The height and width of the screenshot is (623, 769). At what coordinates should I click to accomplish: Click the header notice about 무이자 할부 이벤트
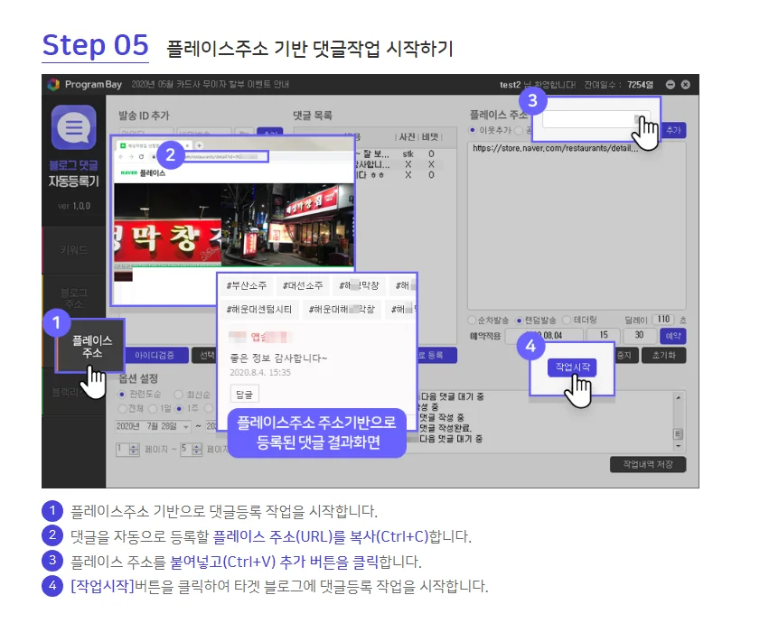[x=210, y=84]
